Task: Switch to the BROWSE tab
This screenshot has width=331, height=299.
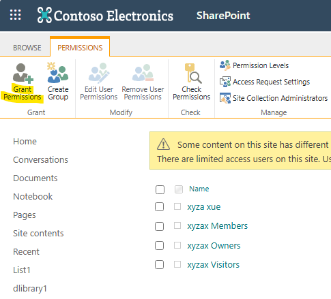Action: click(x=27, y=48)
